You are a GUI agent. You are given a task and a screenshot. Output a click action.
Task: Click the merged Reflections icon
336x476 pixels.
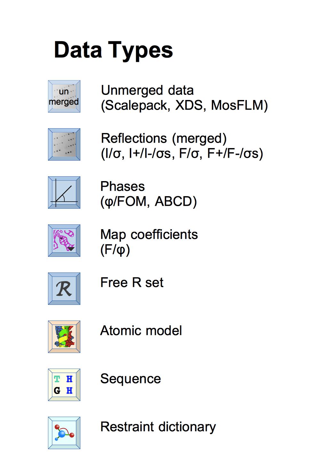[64, 144]
